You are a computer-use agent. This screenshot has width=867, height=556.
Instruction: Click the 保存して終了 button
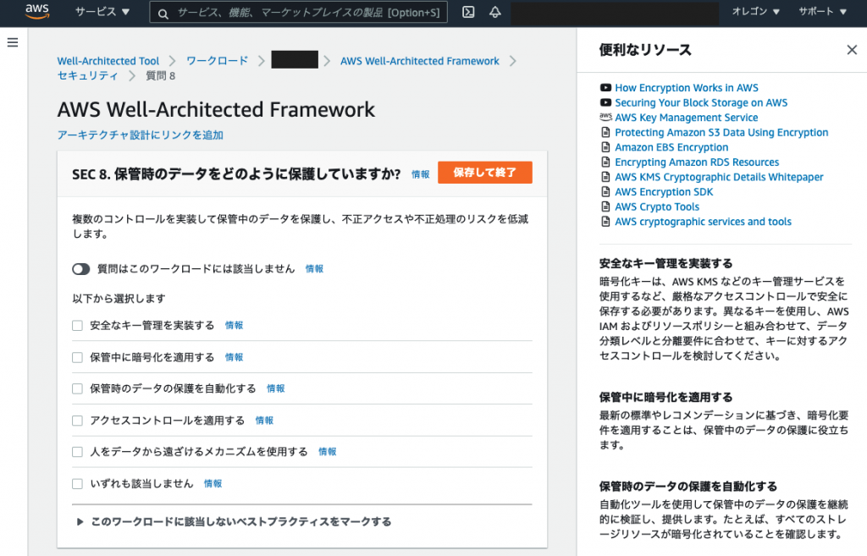pos(485,172)
